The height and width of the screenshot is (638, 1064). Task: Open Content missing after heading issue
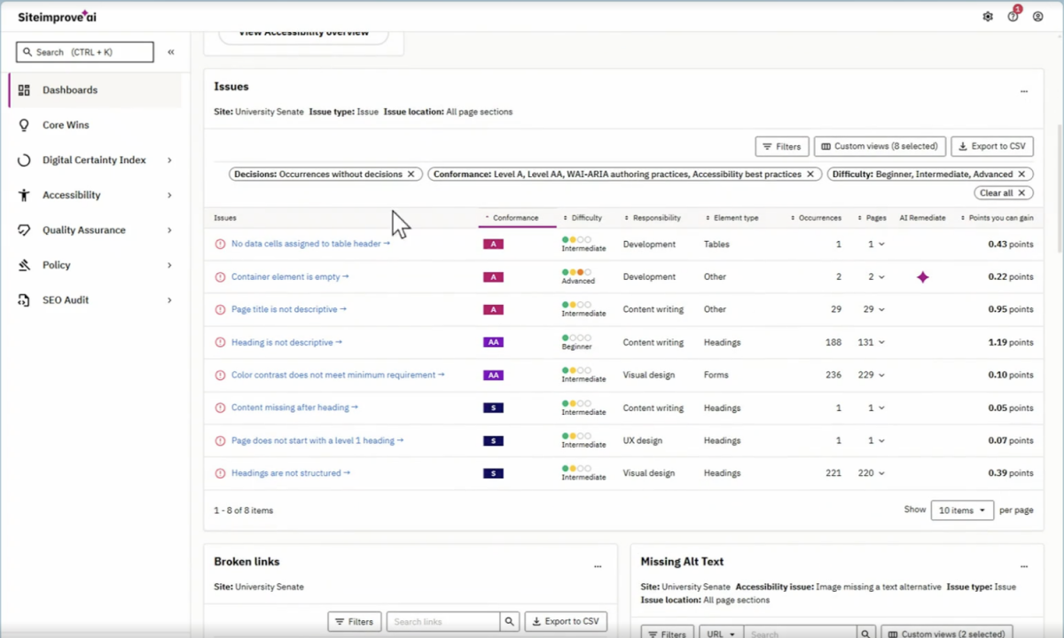coord(294,408)
